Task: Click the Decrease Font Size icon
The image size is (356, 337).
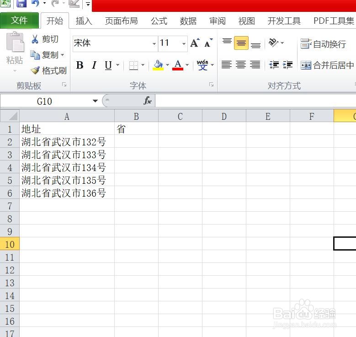Action: (x=209, y=43)
